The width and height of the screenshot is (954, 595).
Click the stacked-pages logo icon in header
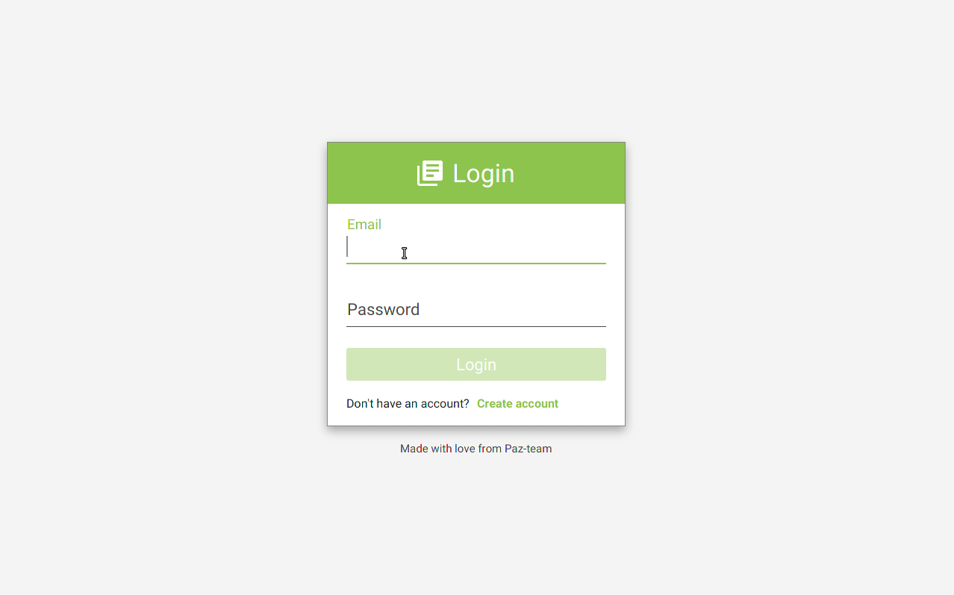click(x=430, y=173)
